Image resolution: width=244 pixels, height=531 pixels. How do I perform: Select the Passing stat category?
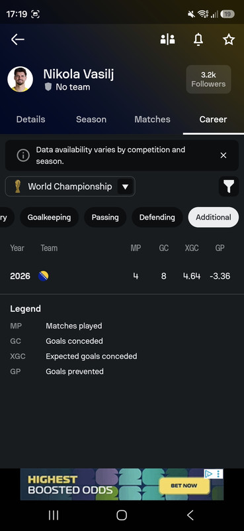(x=105, y=217)
